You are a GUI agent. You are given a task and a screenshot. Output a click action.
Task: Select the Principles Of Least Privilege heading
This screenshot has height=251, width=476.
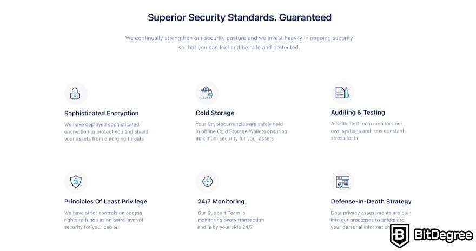pos(105,202)
